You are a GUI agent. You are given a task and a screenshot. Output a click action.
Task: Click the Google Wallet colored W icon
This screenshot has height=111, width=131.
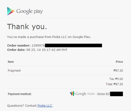tap(72, 94)
